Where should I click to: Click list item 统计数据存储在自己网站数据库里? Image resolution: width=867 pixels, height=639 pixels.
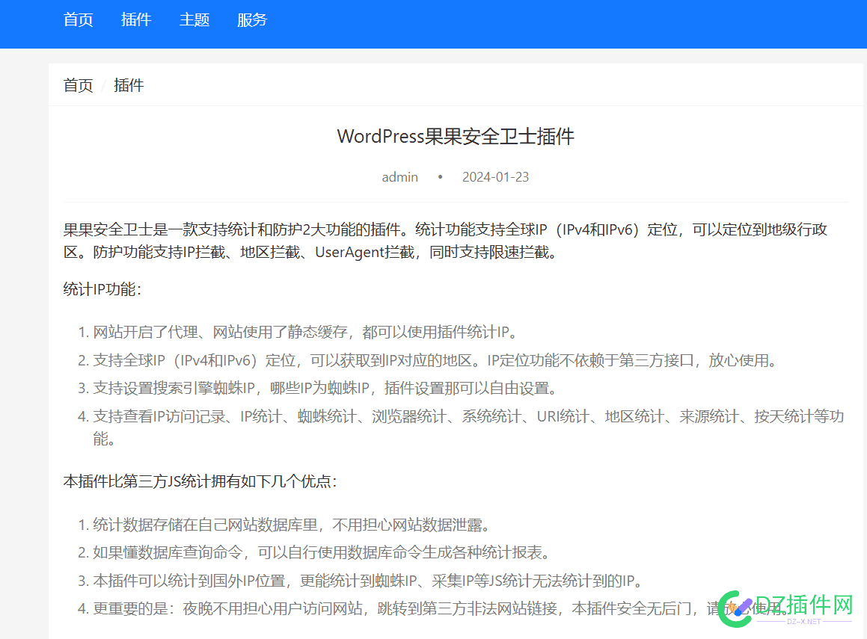(x=292, y=524)
